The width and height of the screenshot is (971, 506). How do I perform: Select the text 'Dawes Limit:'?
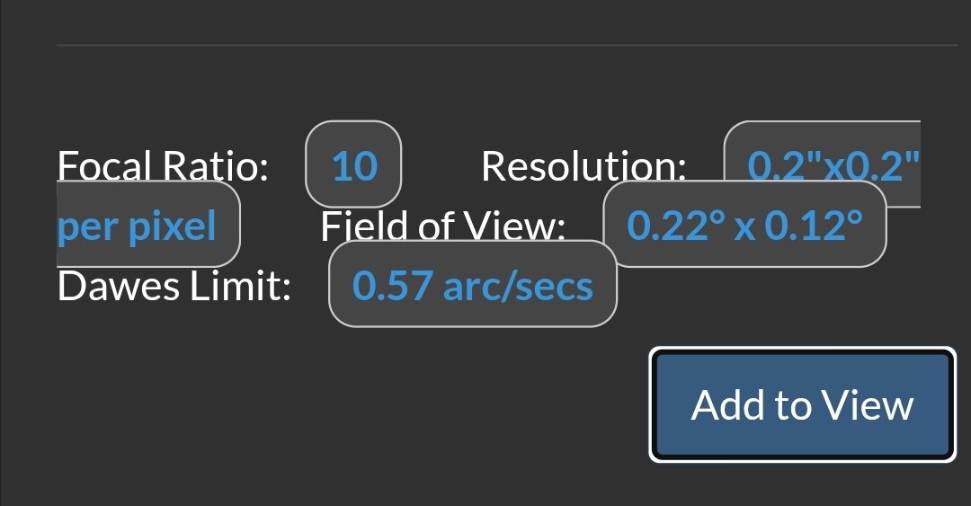(x=174, y=286)
